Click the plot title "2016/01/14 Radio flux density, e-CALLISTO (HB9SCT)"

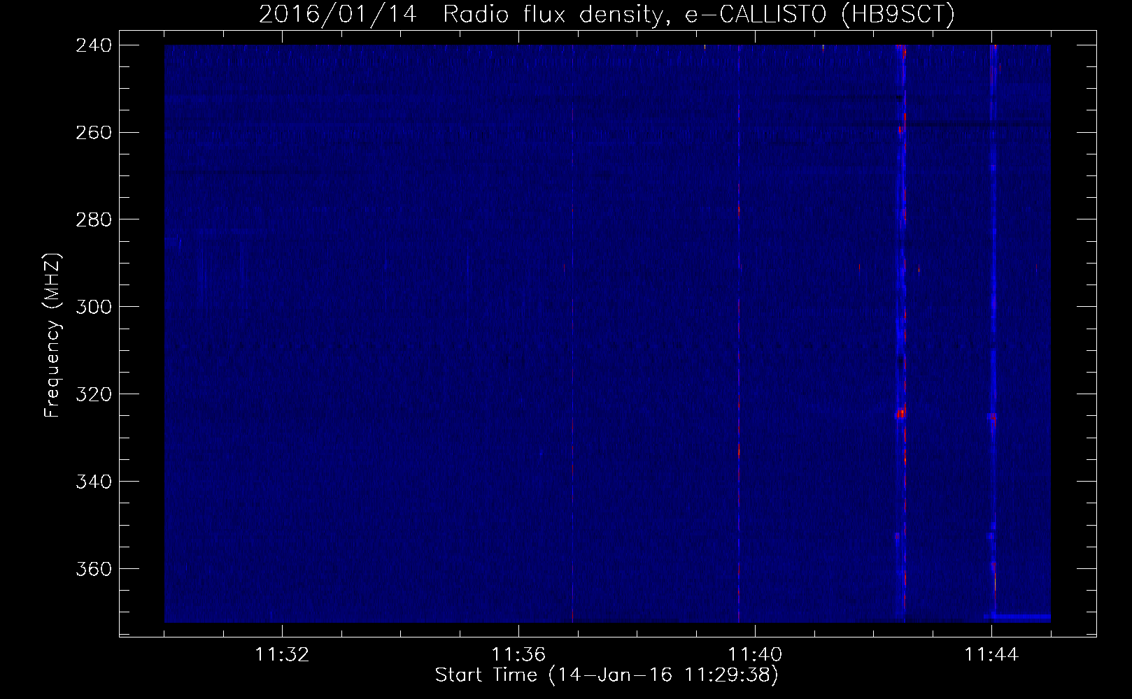tap(607, 14)
